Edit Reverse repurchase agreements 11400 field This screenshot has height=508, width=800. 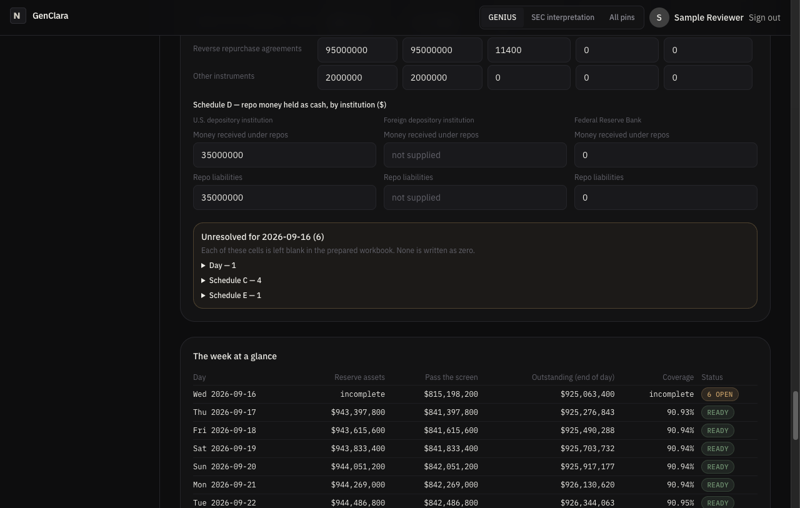click(529, 50)
